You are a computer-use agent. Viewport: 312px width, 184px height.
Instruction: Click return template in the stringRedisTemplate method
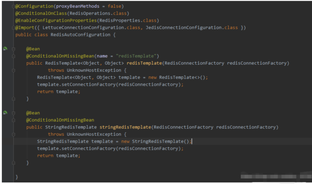pos(57,156)
